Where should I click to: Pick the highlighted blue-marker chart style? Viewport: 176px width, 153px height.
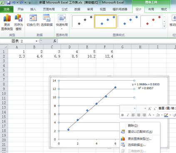105,21
